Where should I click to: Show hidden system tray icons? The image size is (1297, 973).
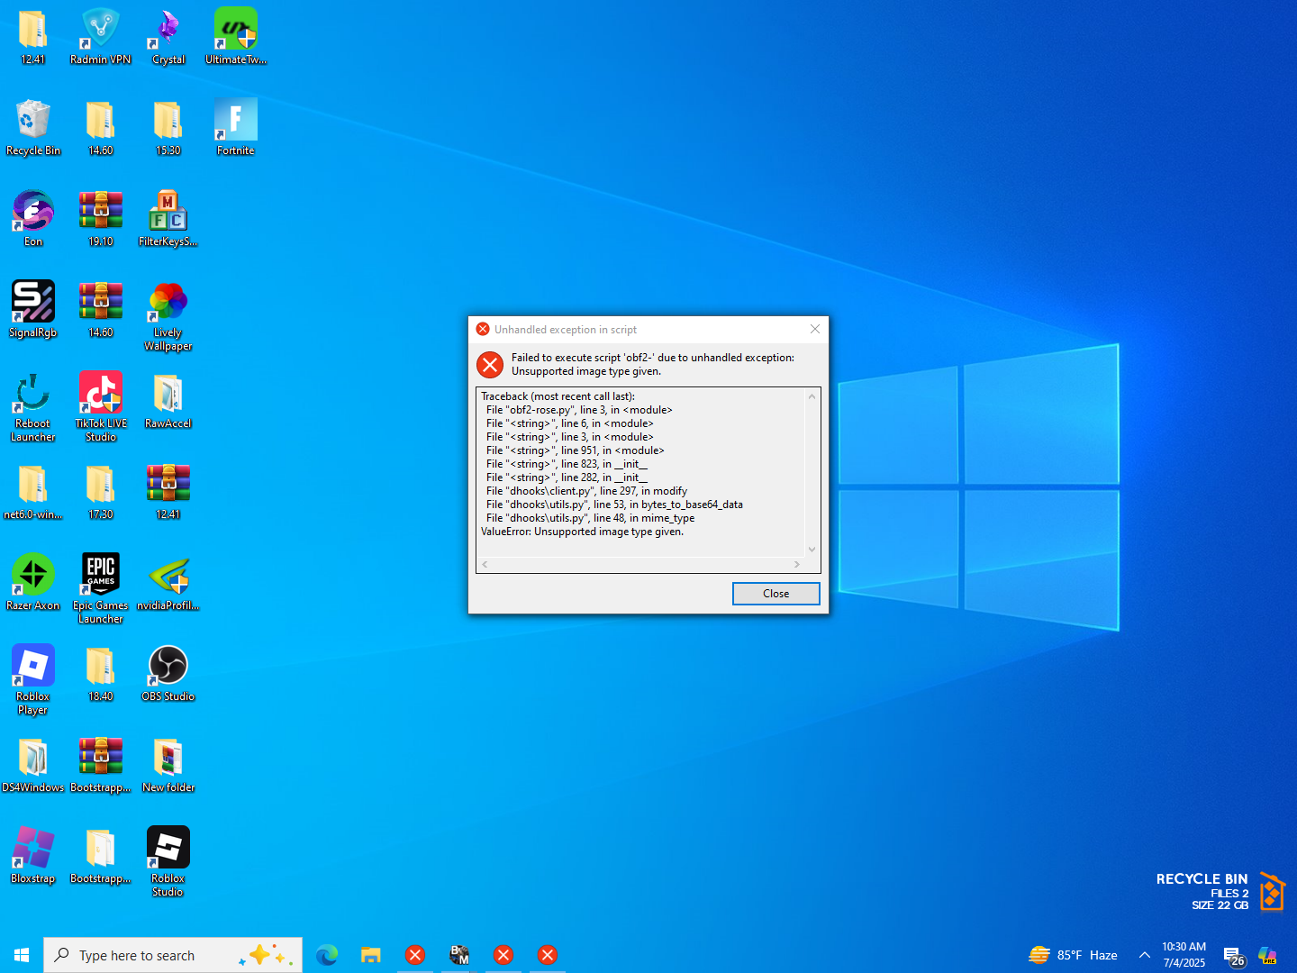click(1145, 955)
